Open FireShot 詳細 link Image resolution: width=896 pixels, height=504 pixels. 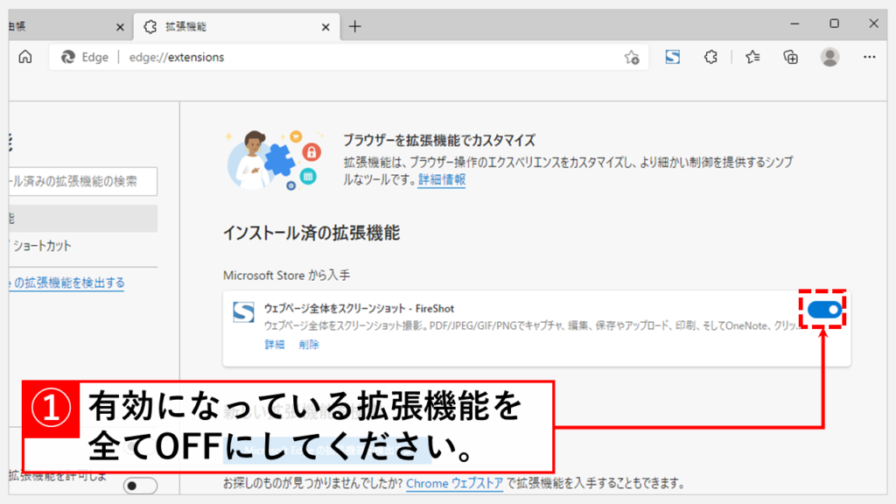click(274, 345)
